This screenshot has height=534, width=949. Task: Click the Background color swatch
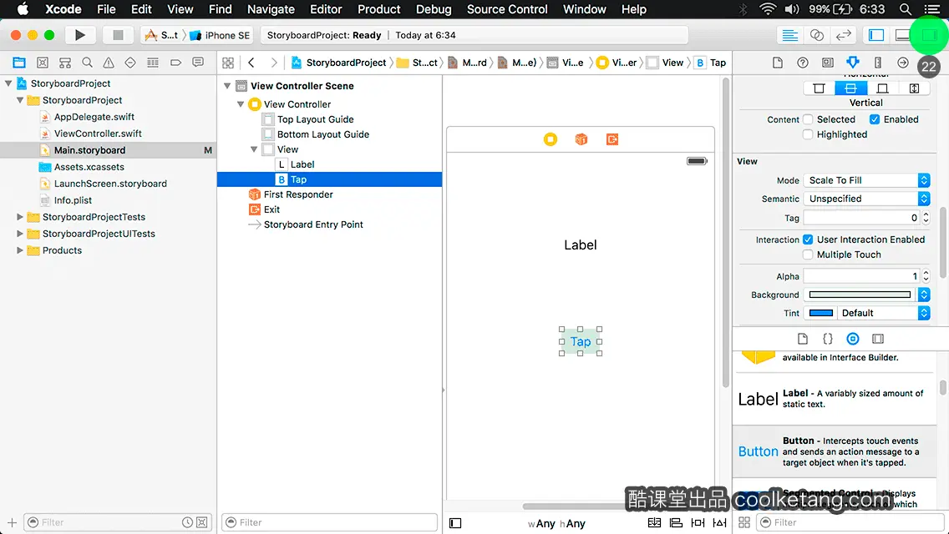[860, 295]
